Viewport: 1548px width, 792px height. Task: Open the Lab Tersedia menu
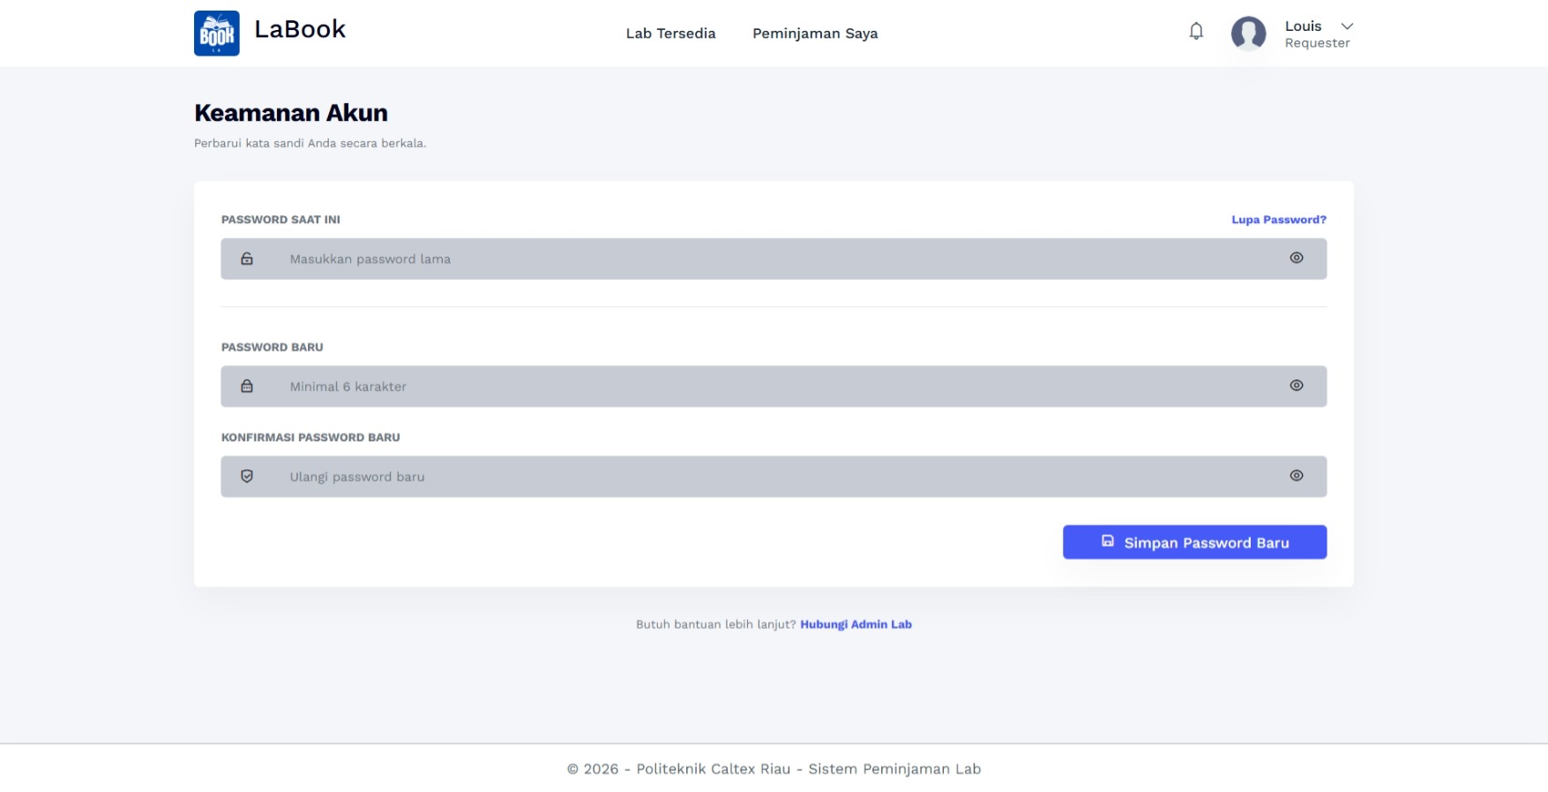click(670, 34)
